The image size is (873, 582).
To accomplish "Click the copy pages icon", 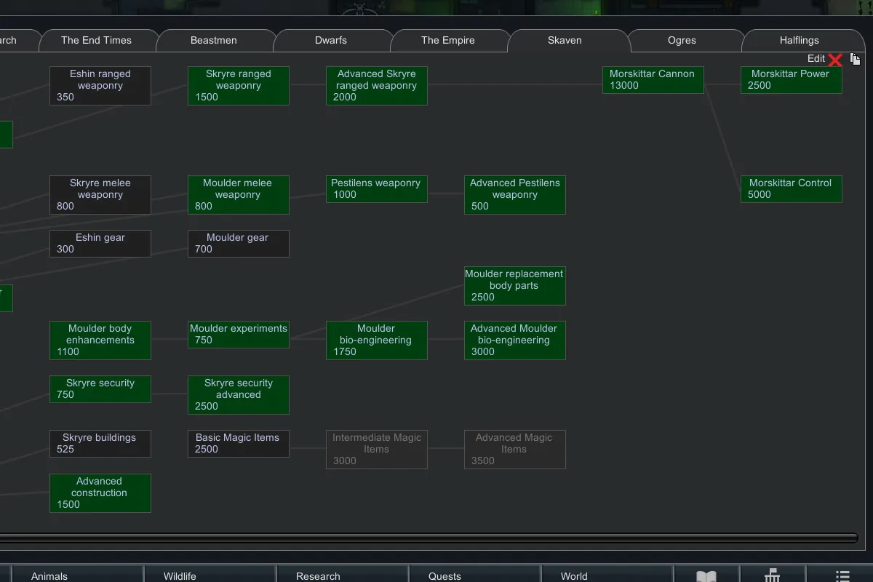I will pos(856,59).
